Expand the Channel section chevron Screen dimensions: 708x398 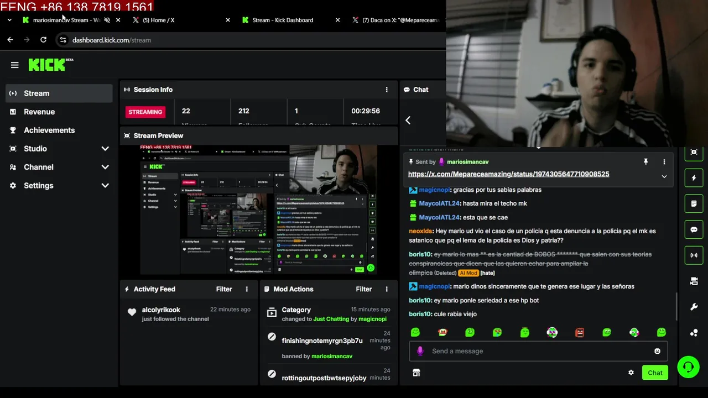105,167
